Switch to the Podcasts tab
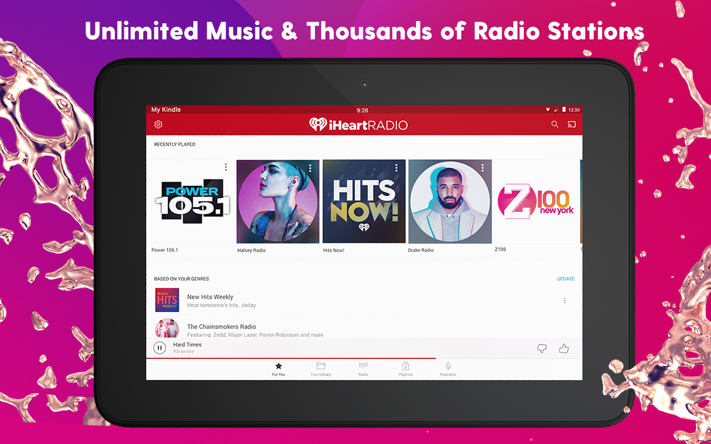This screenshot has height=444, width=711. click(x=448, y=369)
